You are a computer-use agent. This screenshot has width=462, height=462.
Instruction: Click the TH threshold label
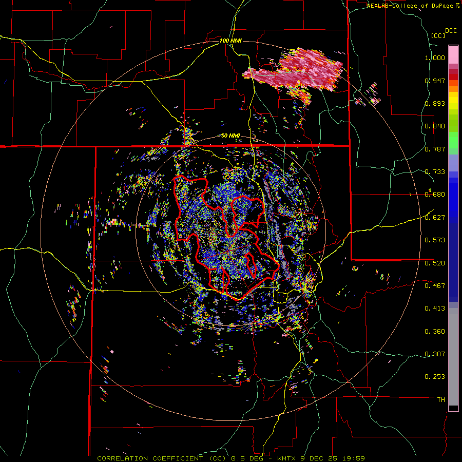point(441,400)
